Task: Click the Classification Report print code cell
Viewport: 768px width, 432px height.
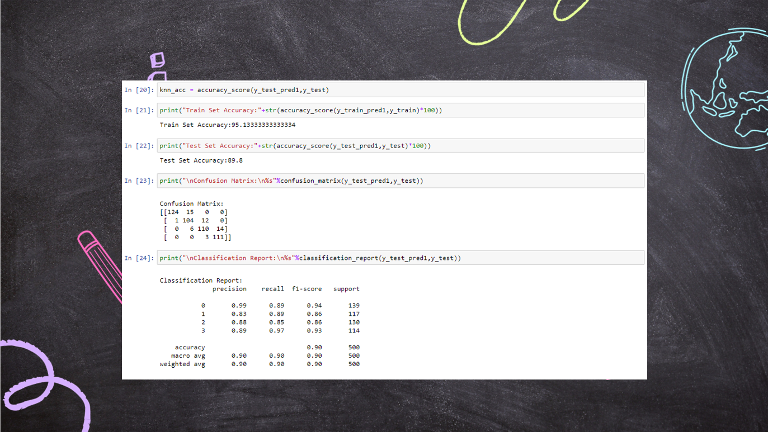Action: pos(401,258)
